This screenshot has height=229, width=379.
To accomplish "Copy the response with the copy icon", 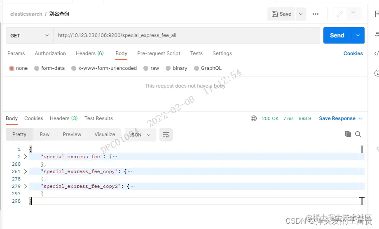I will pyautogui.click(x=348, y=134).
